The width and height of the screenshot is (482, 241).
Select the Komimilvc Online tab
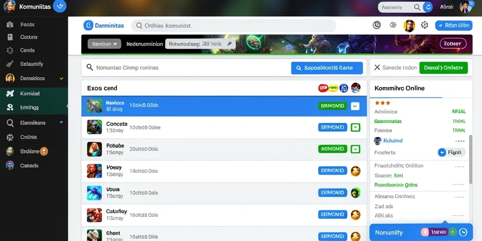(399, 88)
